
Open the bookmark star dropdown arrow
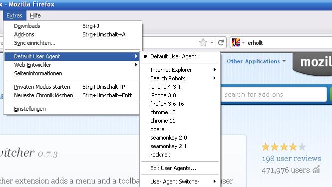click(212, 43)
